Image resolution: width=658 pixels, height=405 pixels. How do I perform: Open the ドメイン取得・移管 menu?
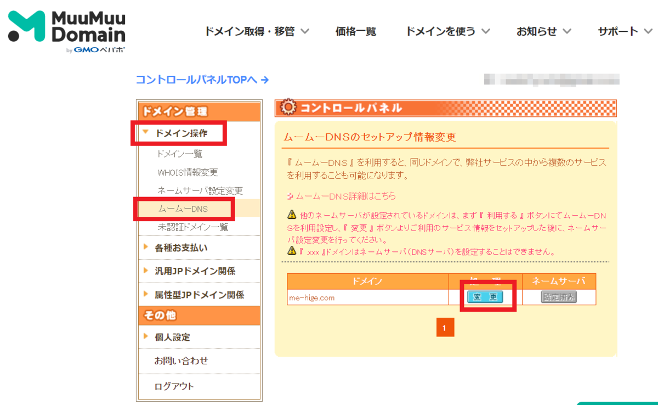[257, 31]
